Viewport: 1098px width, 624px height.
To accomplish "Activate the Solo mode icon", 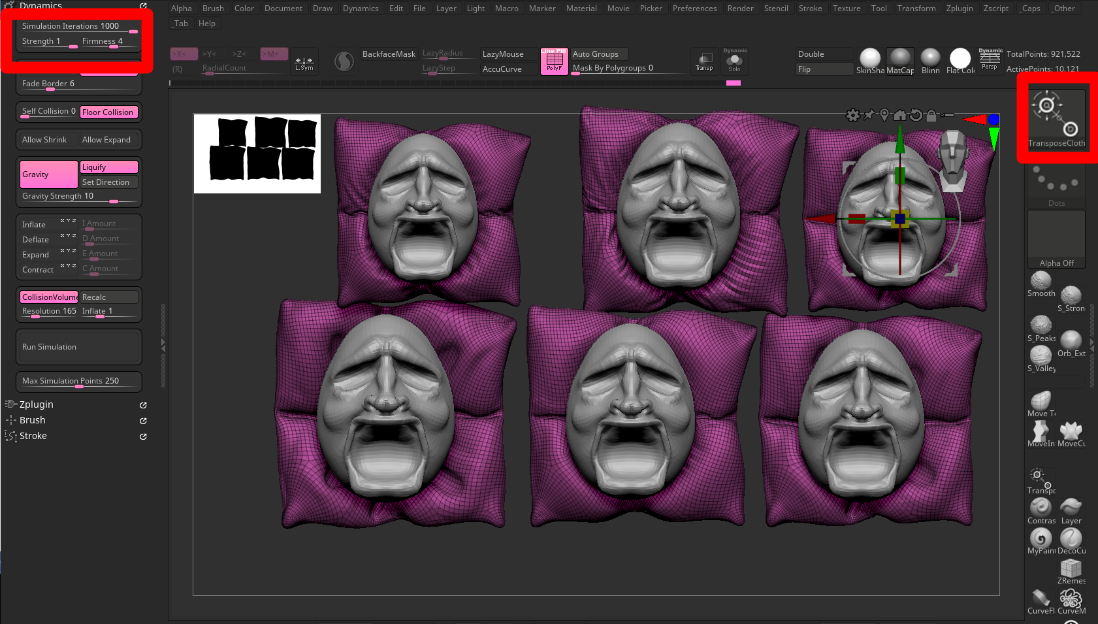I will (735, 61).
